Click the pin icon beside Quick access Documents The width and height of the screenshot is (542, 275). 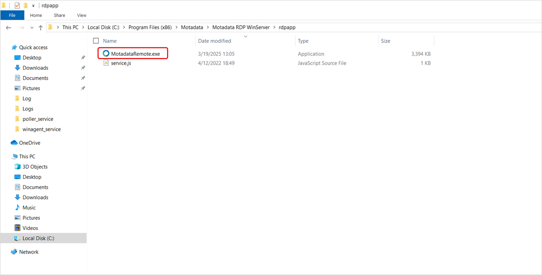tap(83, 78)
